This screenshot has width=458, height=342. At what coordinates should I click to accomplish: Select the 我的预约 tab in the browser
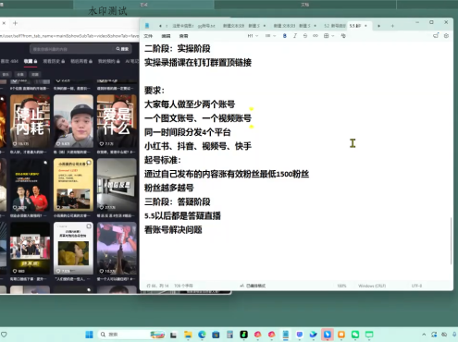109,61
